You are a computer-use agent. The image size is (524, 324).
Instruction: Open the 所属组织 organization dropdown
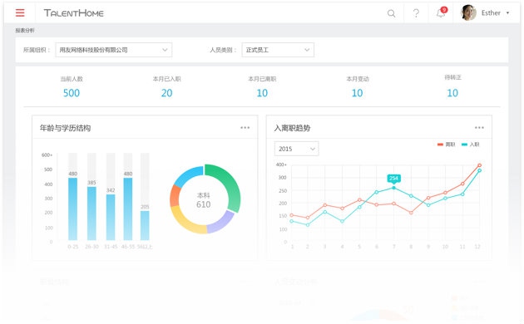(114, 50)
